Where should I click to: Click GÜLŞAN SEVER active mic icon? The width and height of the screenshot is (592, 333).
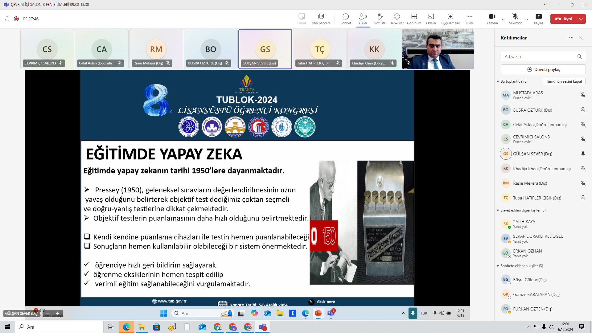pos(583,154)
